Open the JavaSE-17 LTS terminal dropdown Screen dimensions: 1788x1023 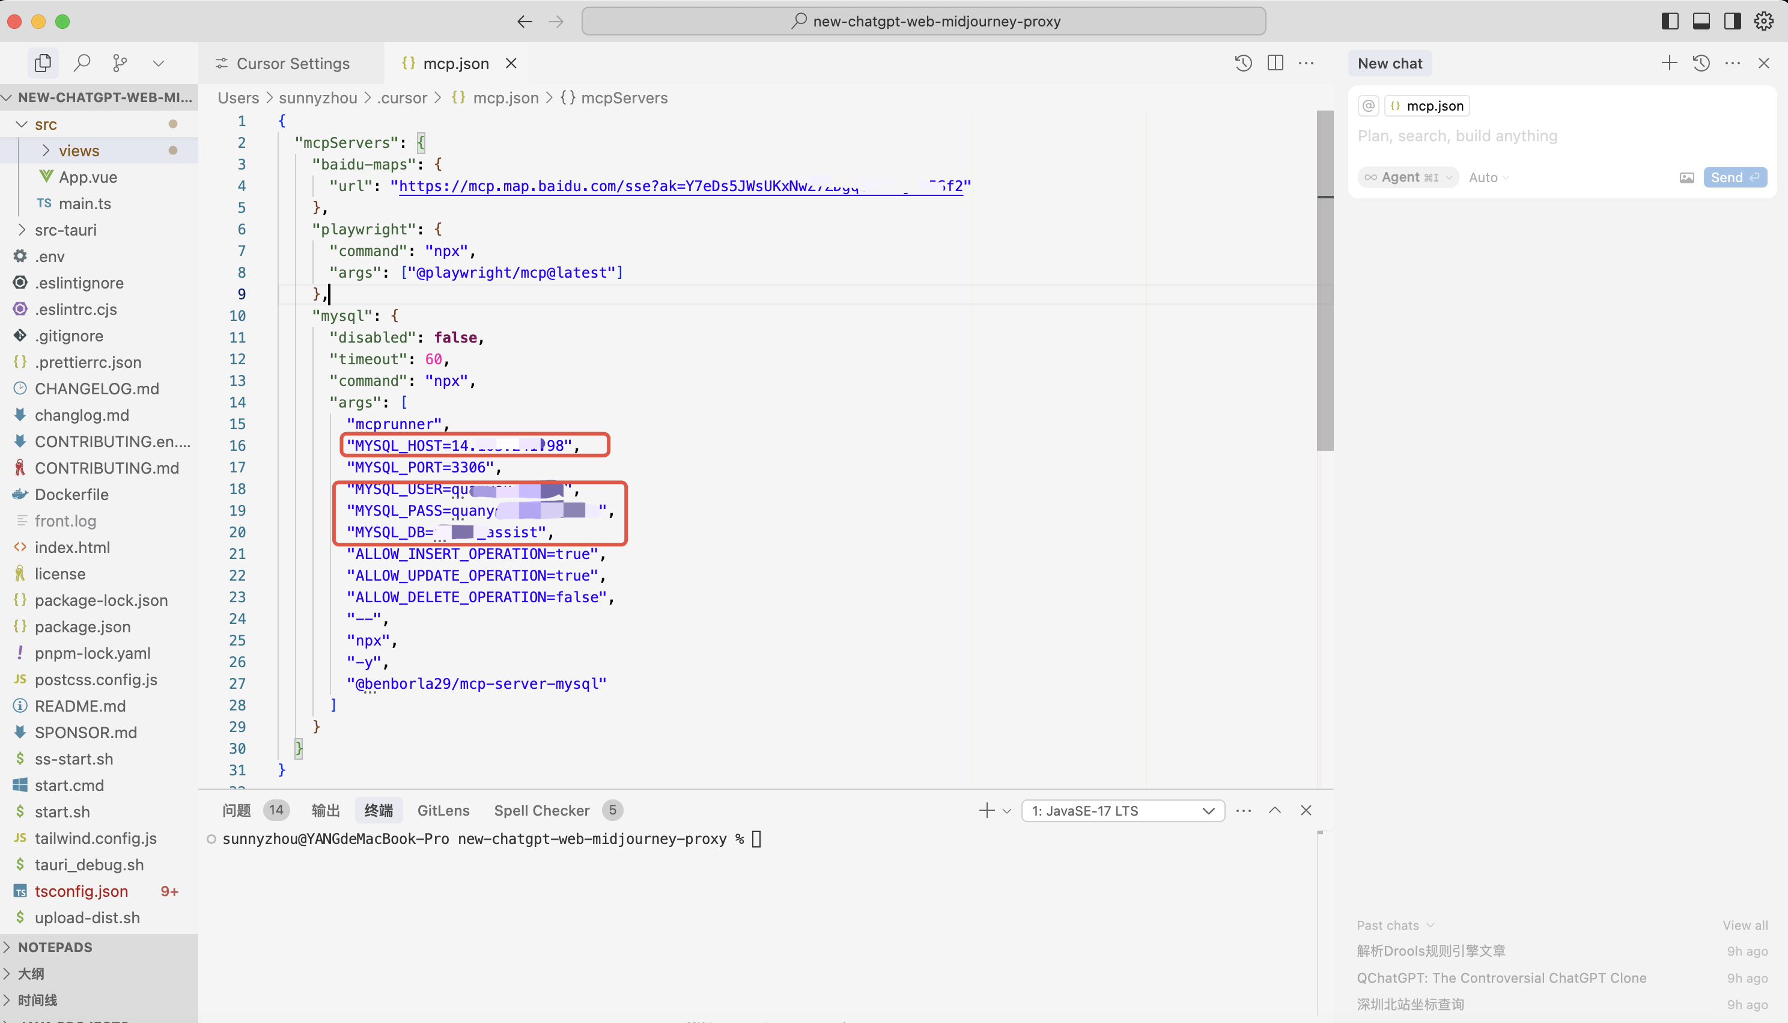1122,811
